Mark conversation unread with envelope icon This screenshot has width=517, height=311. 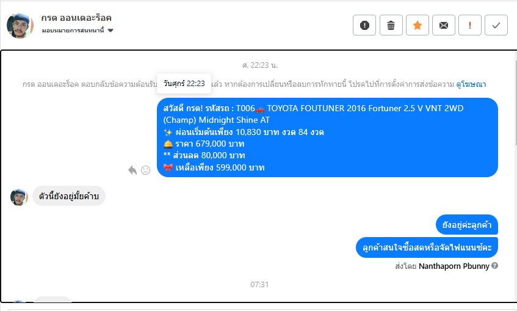pyautogui.click(x=444, y=25)
